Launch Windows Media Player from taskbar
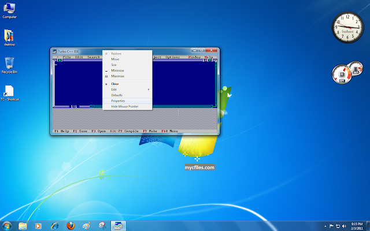Screen dimensions: 370x231 tap(38, 226)
